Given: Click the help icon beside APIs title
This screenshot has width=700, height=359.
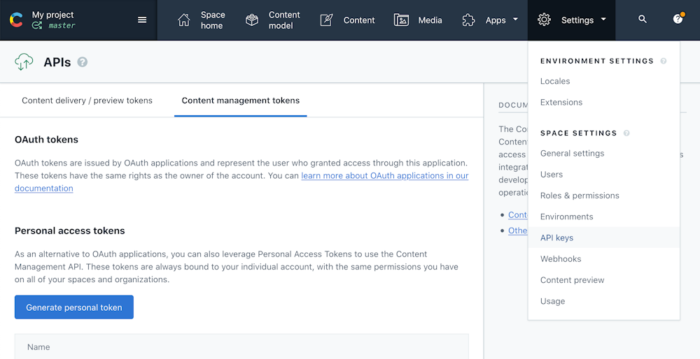Looking at the screenshot, I should click(x=82, y=62).
